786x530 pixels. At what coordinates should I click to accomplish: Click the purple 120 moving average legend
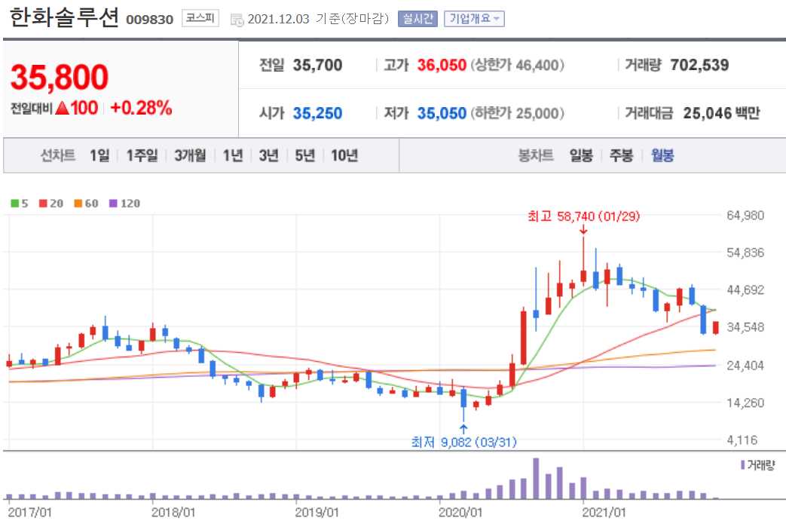(x=124, y=203)
